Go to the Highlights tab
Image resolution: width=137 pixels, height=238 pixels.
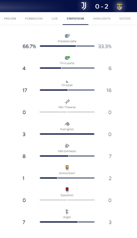coord(102,18)
